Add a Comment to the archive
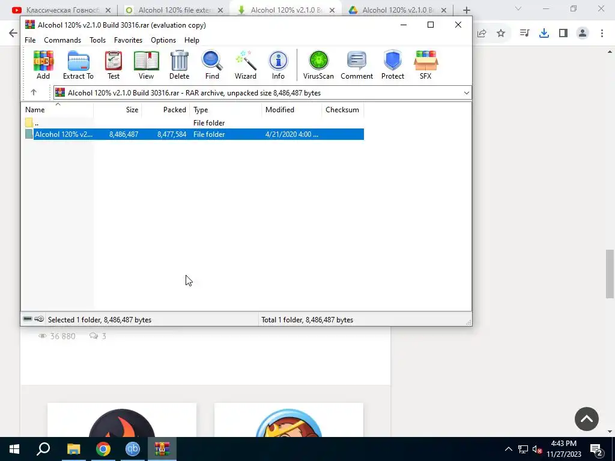This screenshot has width=615, height=461. (x=357, y=65)
